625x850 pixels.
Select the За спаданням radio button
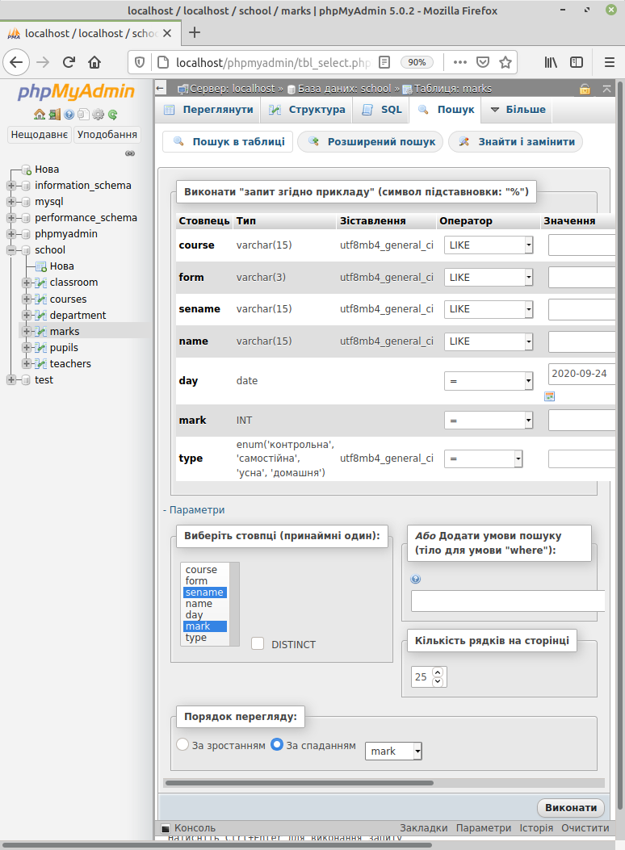coord(277,744)
